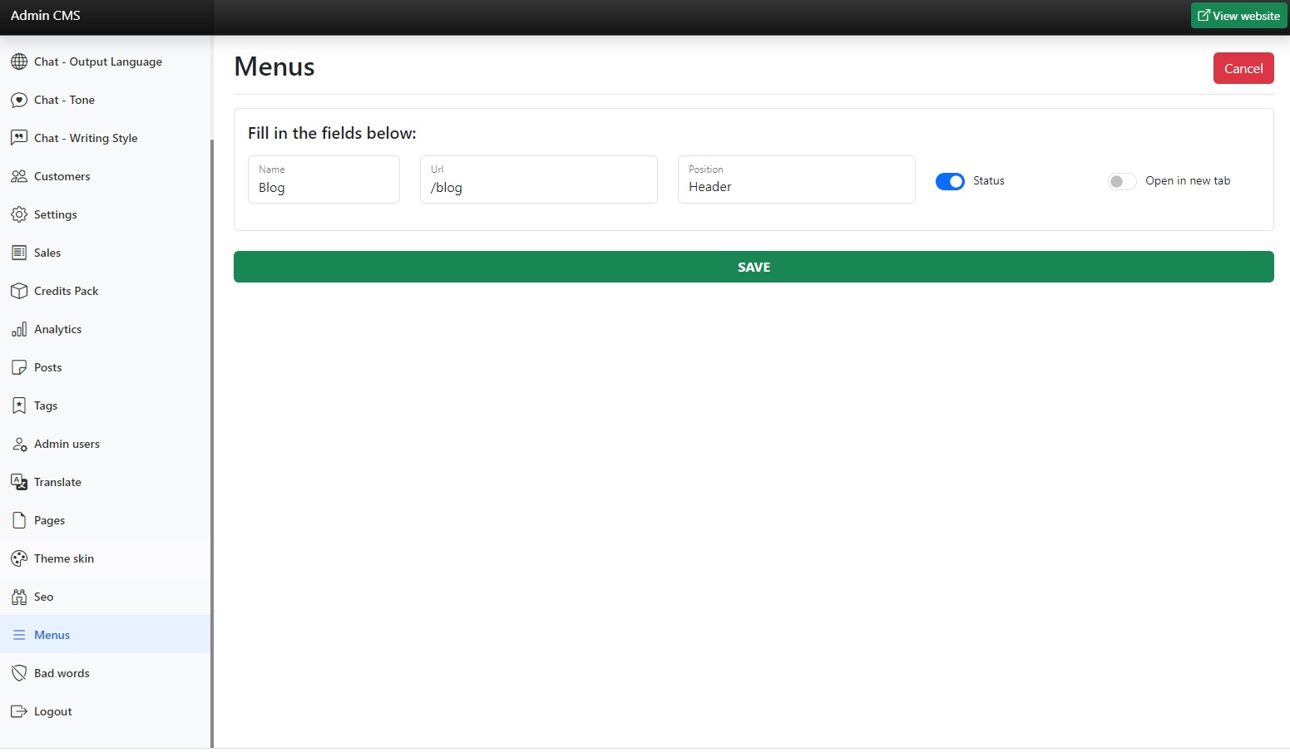
Task: Open the Position dropdown set to Header
Action: point(796,179)
